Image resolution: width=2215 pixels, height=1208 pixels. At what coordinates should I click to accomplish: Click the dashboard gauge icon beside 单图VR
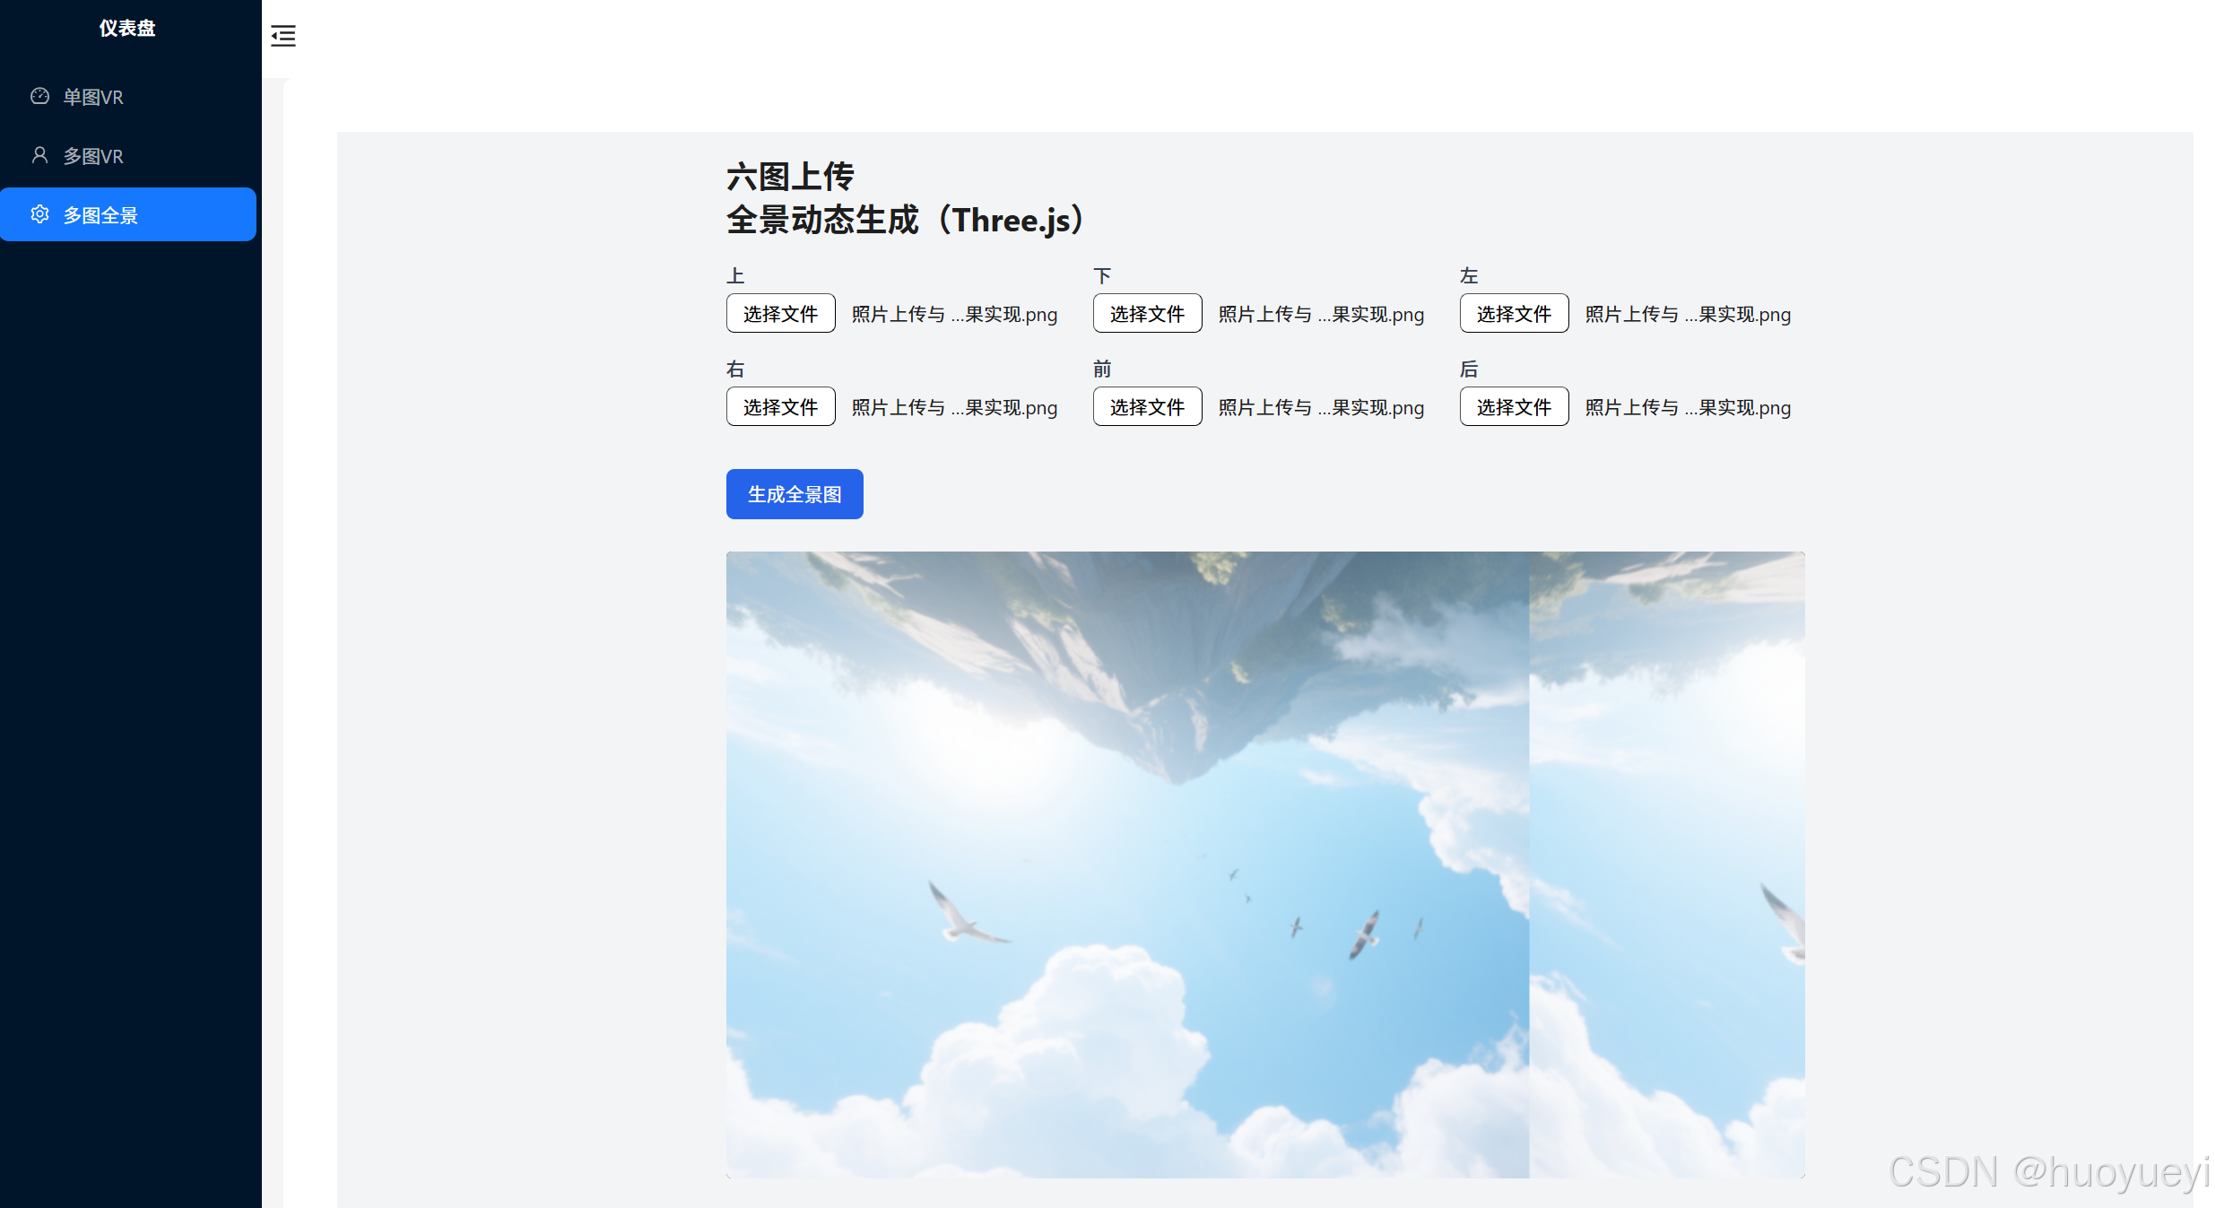coord(39,96)
